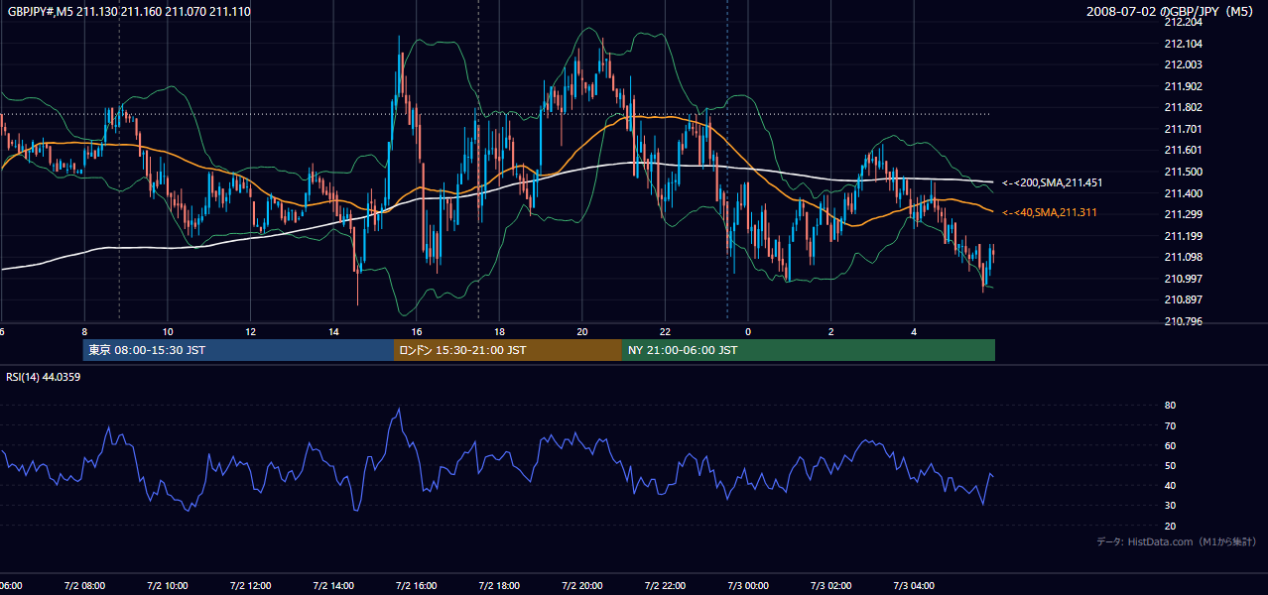Click the 7/2 18:00 time axis label

click(500, 585)
